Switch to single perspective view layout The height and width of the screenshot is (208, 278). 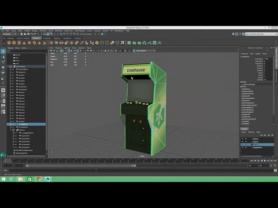[3, 90]
